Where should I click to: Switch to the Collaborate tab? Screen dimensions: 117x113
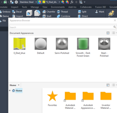pyautogui.click(x=86, y=7)
